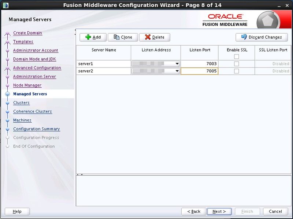This screenshot has width=293, height=219.
Task: Go to the Clusters step
Action: (21, 103)
